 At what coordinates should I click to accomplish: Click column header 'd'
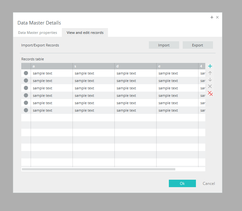135,66
